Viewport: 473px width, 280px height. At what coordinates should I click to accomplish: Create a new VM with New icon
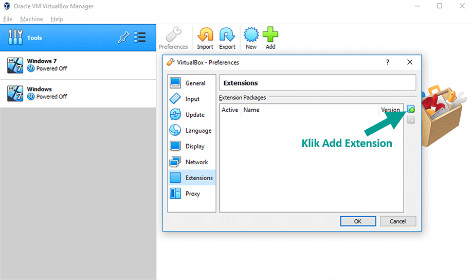click(x=251, y=38)
